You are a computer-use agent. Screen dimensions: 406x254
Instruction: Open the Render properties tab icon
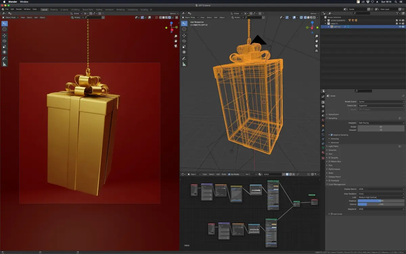point(323,102)
